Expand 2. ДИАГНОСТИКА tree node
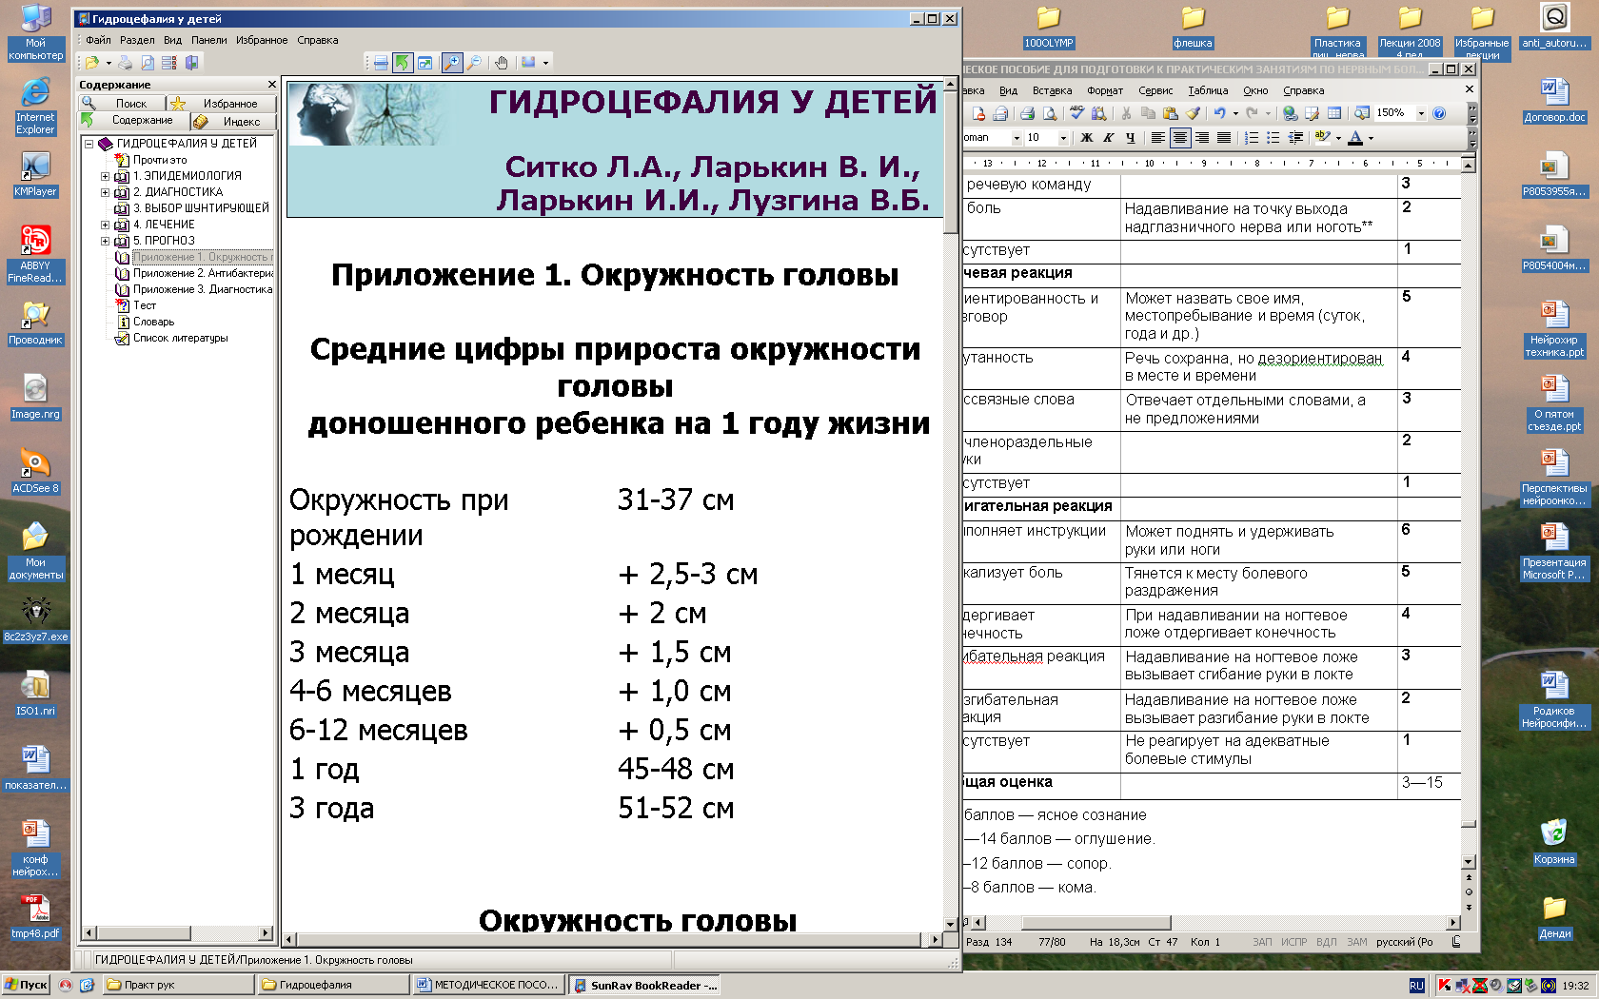Image resolution: width=1599 pixels, height=999 pixels. (106, 192)
